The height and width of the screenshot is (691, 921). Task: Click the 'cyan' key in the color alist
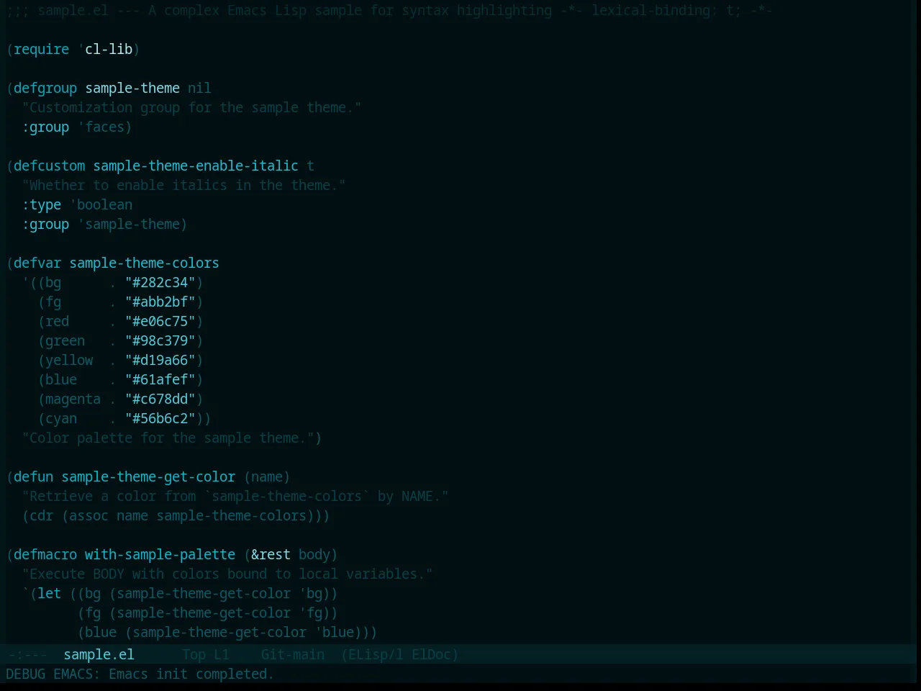(x=61, y=418)
